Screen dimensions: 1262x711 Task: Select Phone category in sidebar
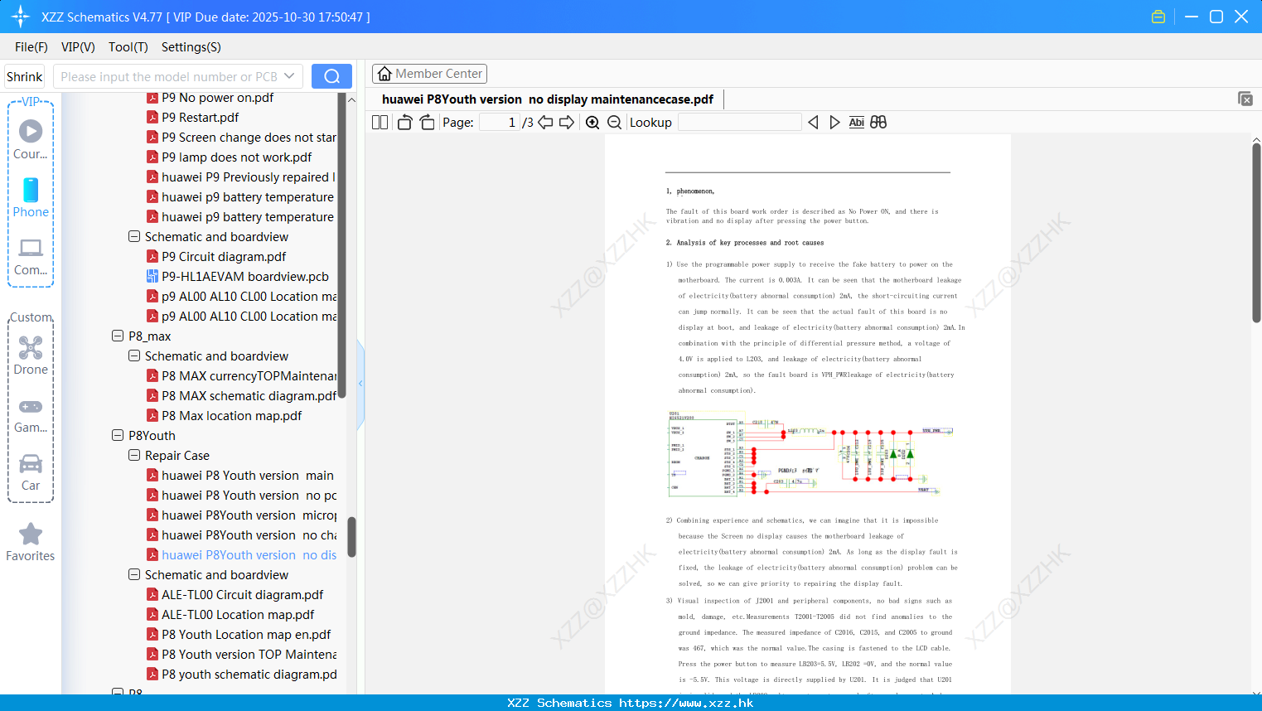pyautogui.click(x=31, y=197)
